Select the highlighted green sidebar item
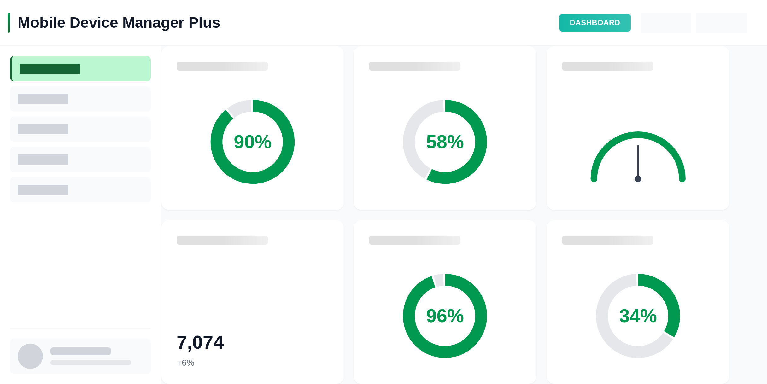Image resolution: width=767 pixels, height=384 pixels. tap(80, 69)
